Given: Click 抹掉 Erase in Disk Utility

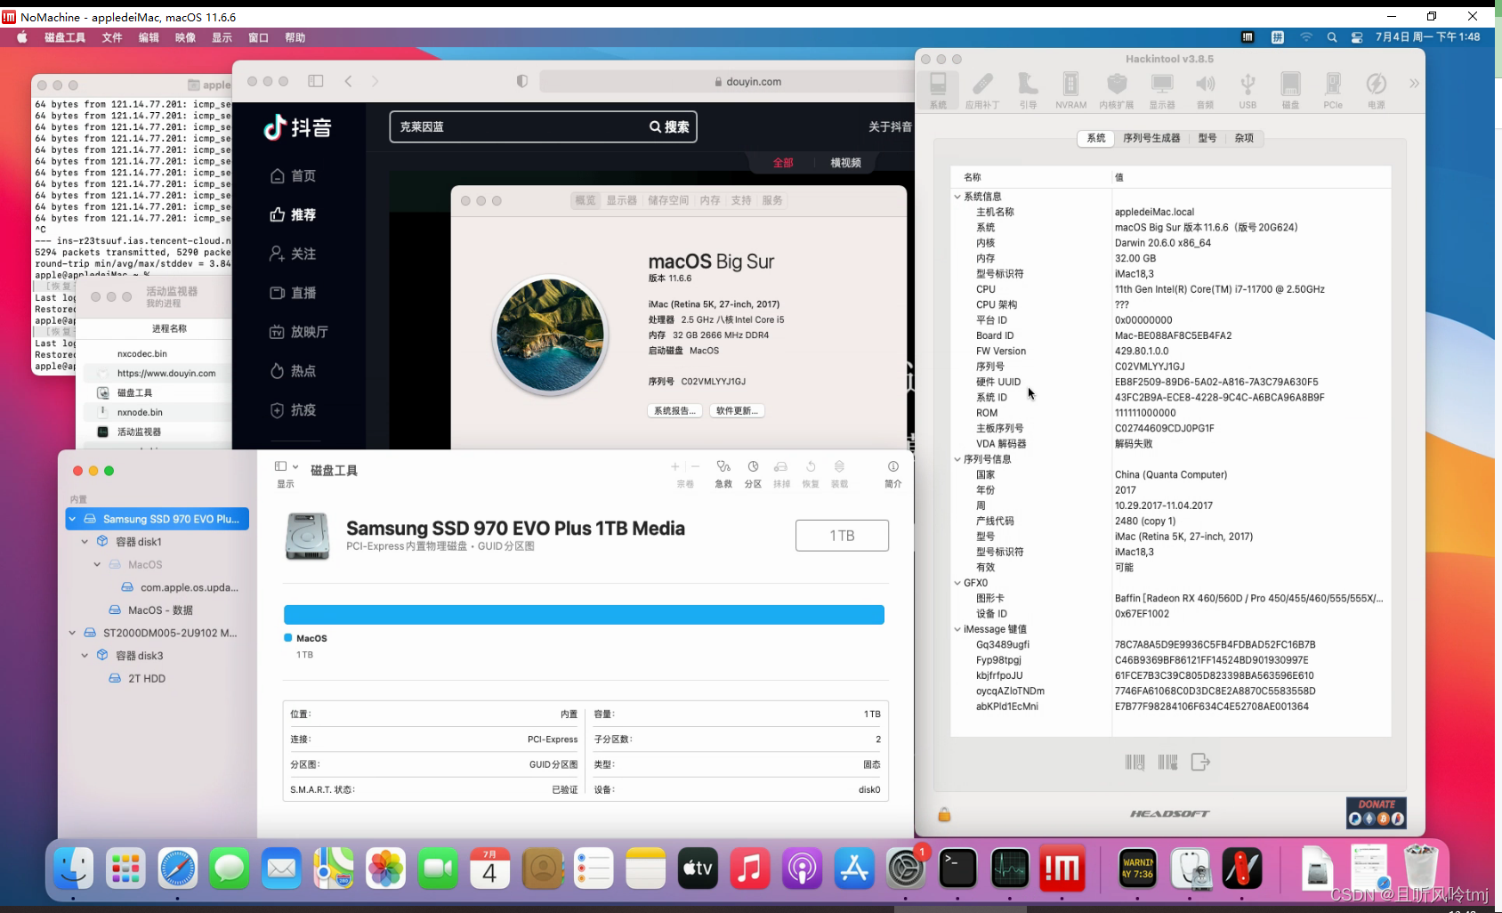Looking at the screenshot, I should point(781,474).
